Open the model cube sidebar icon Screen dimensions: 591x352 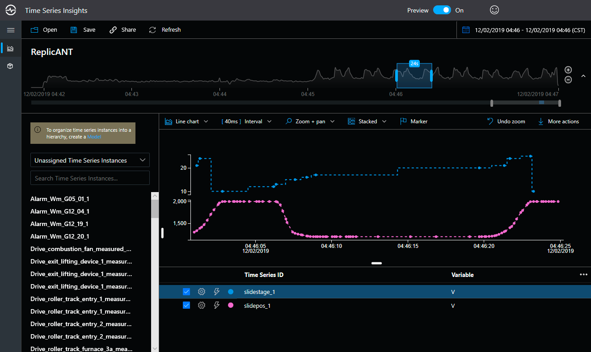click(10, 66)
